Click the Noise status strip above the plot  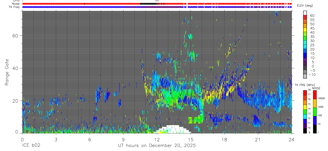point(157,4)
